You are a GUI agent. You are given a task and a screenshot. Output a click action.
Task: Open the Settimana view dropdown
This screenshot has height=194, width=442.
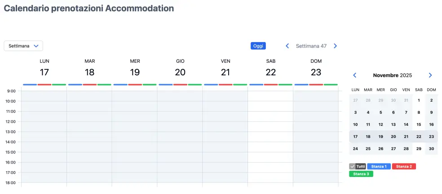click(x=23, y=46)
